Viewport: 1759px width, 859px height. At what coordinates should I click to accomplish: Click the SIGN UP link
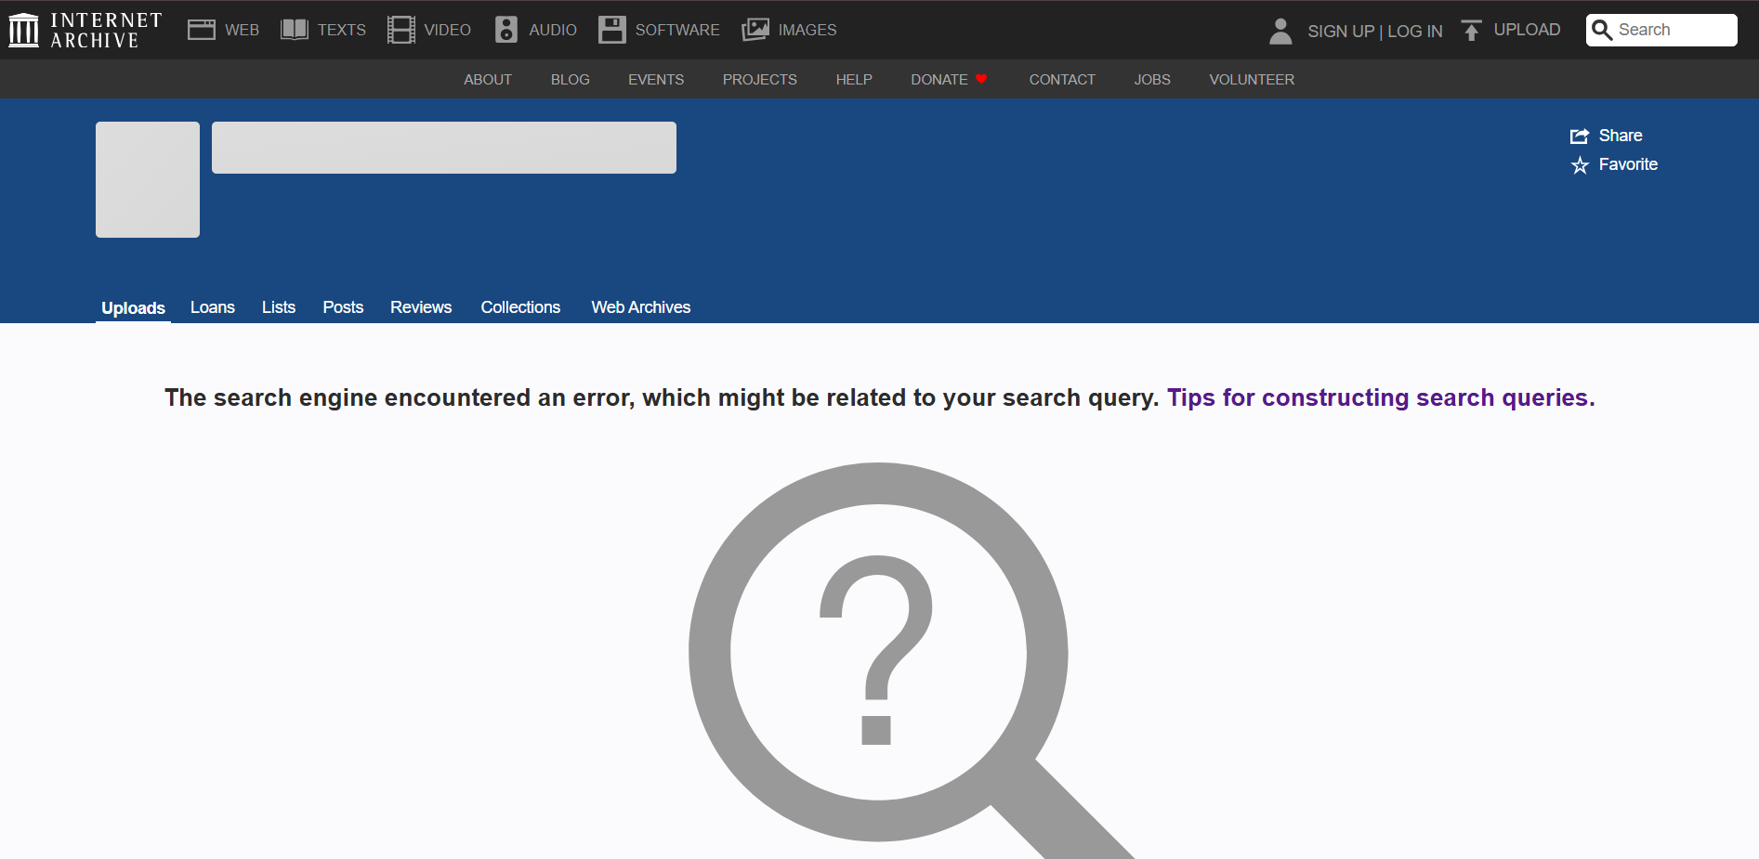coord(1341,31)
